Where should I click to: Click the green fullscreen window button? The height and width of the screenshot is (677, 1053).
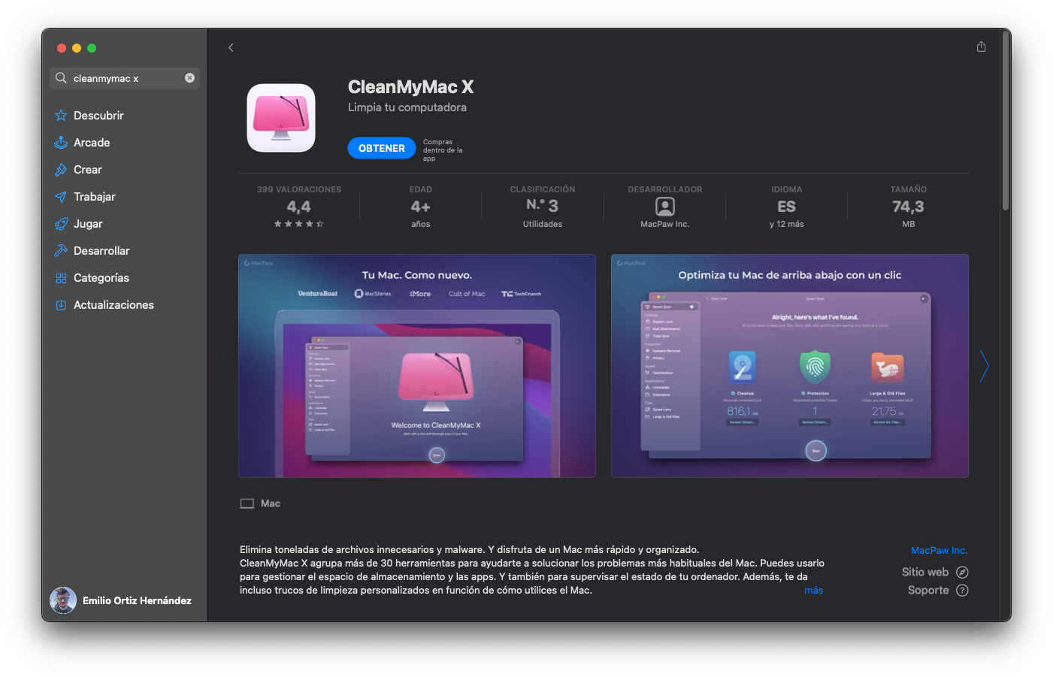tap(92, 48)
